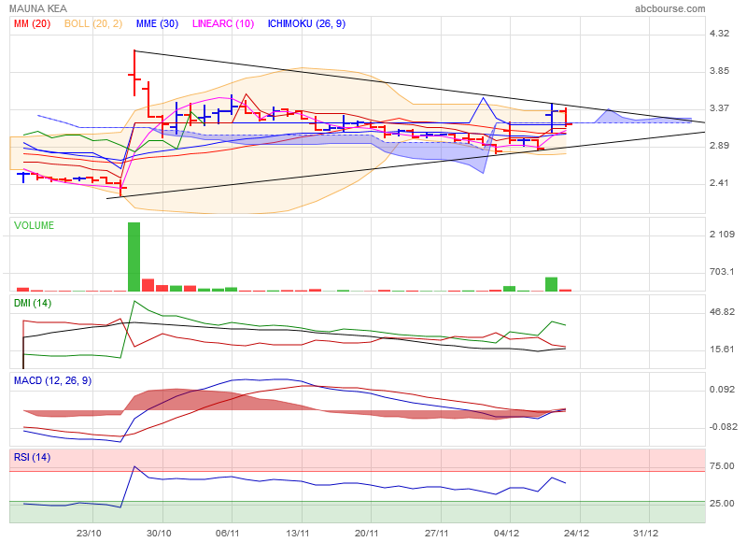The height and width of the screenshot is (542, 747).
Task: Click the 27/11 date axis label
Action: (437, 533)
